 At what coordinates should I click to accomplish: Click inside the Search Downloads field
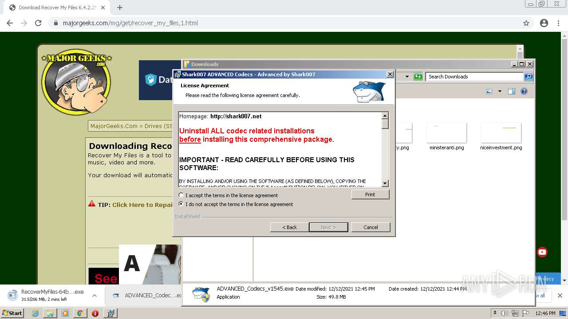point(475,77)
